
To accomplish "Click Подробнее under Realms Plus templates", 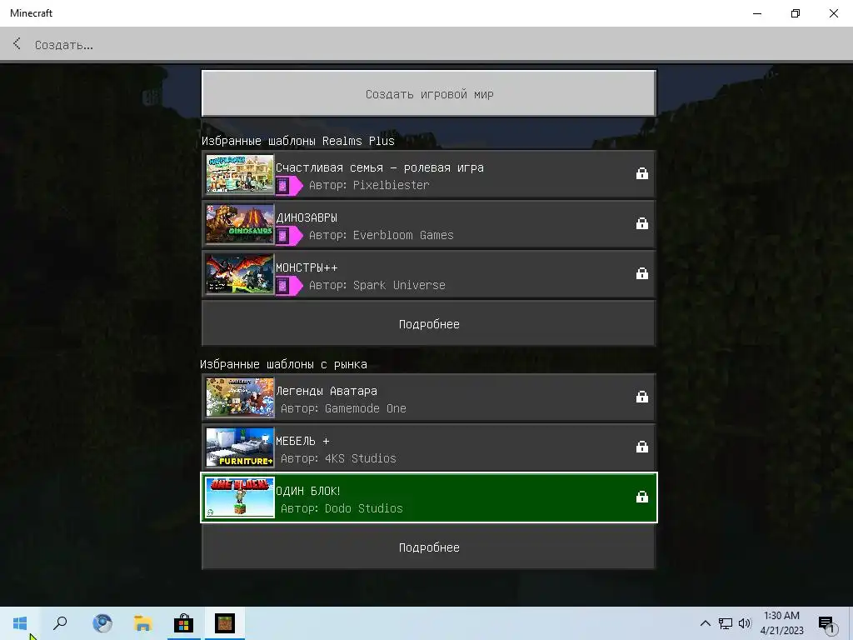I will tap(429, 324).
